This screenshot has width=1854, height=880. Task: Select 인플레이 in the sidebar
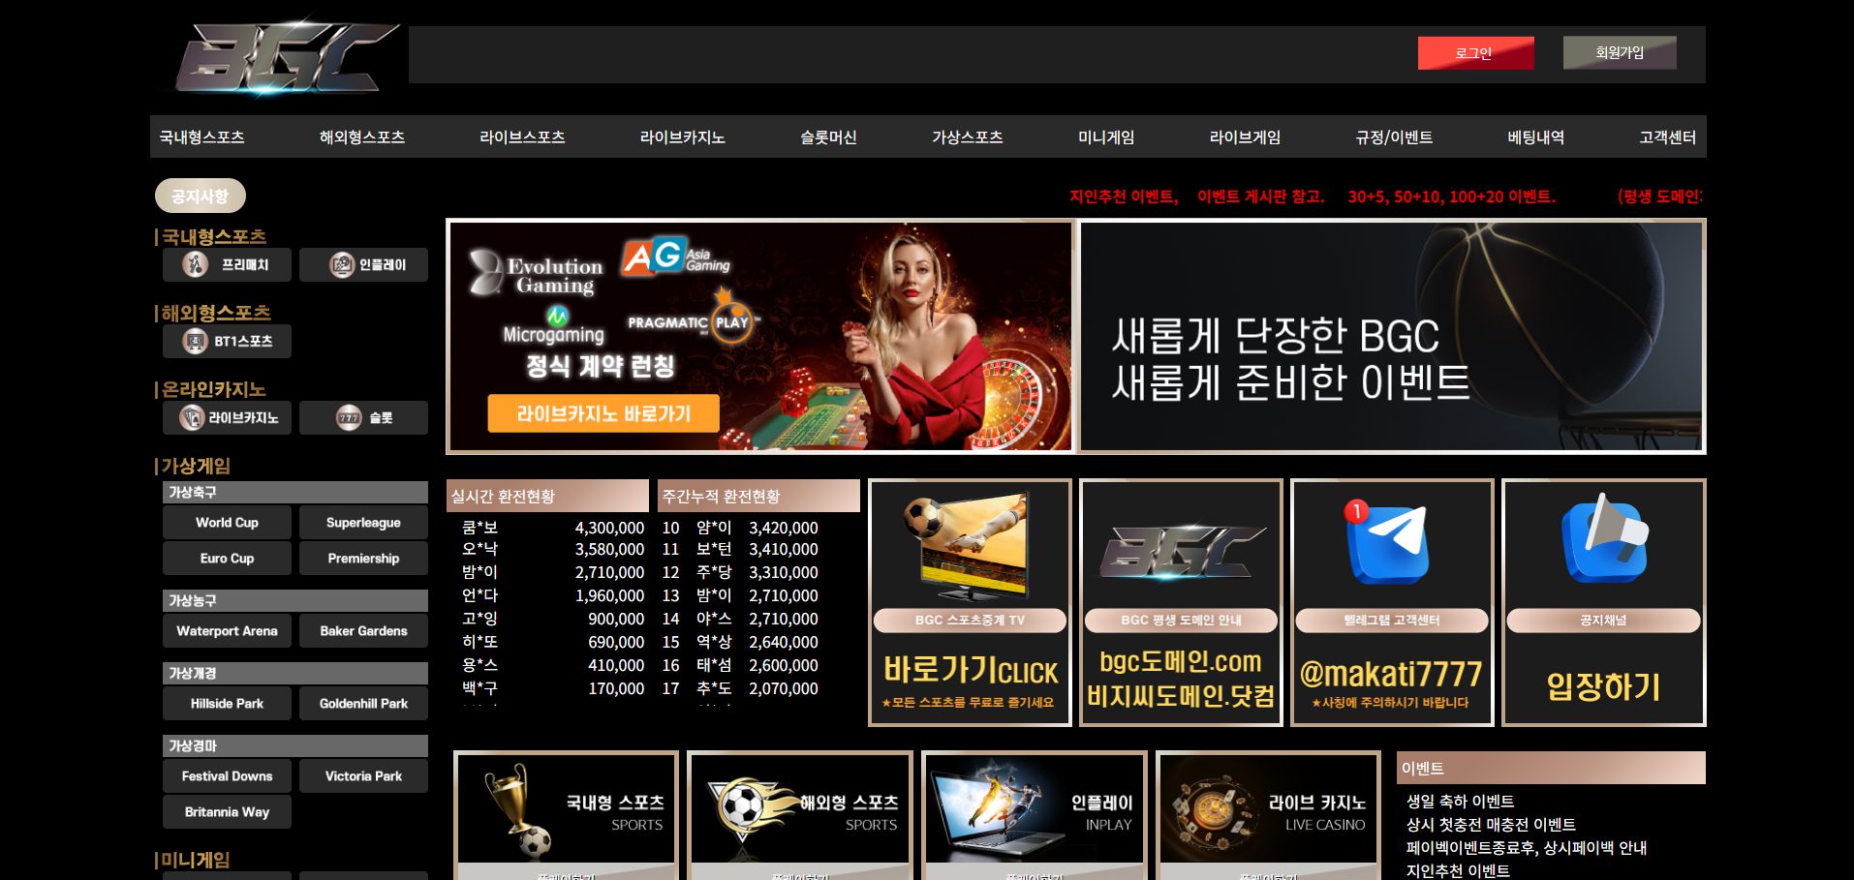coord(363,265)
